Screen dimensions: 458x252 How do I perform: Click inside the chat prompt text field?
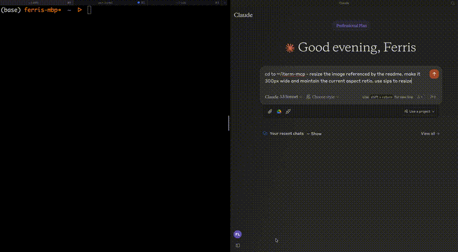pyautogui.click(x=343, y=77)
